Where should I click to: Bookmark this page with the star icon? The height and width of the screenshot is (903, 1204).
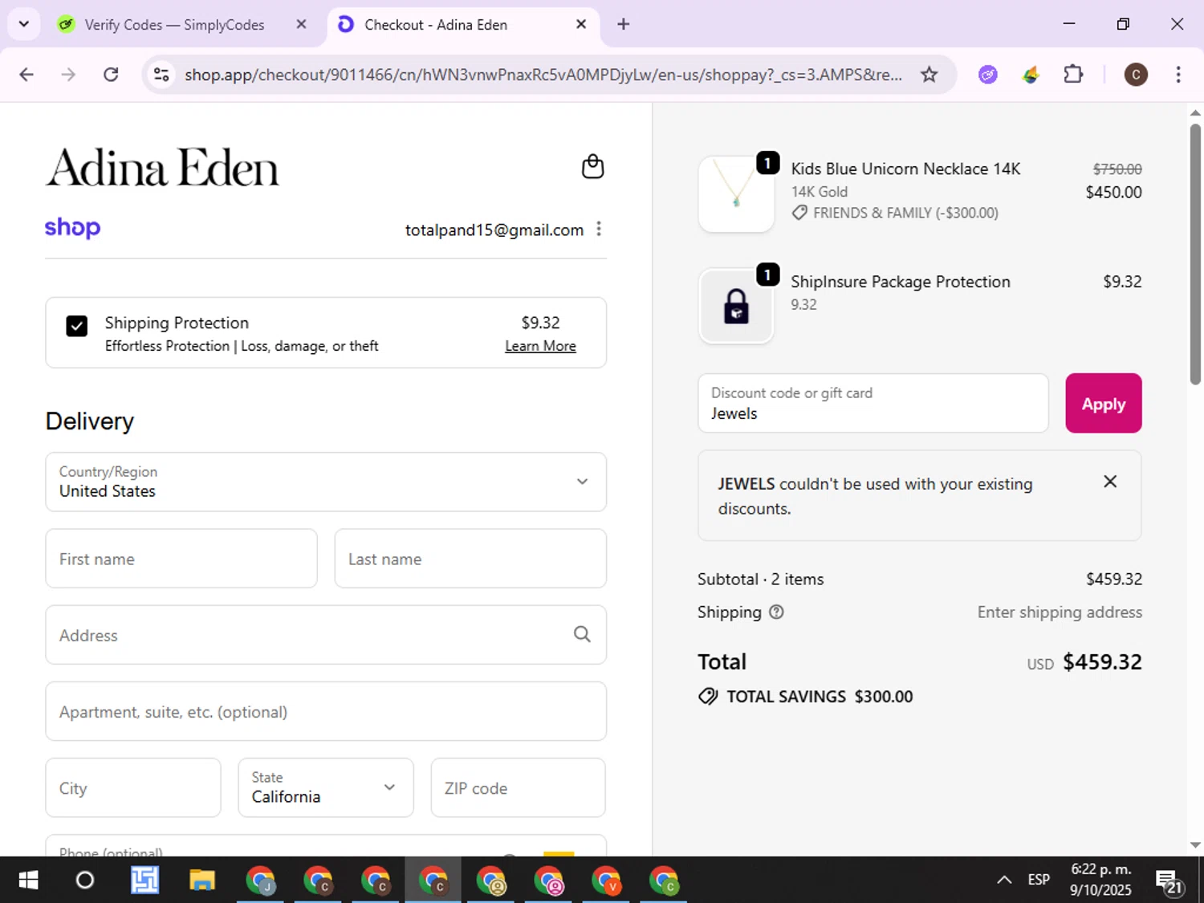(929, 75)
